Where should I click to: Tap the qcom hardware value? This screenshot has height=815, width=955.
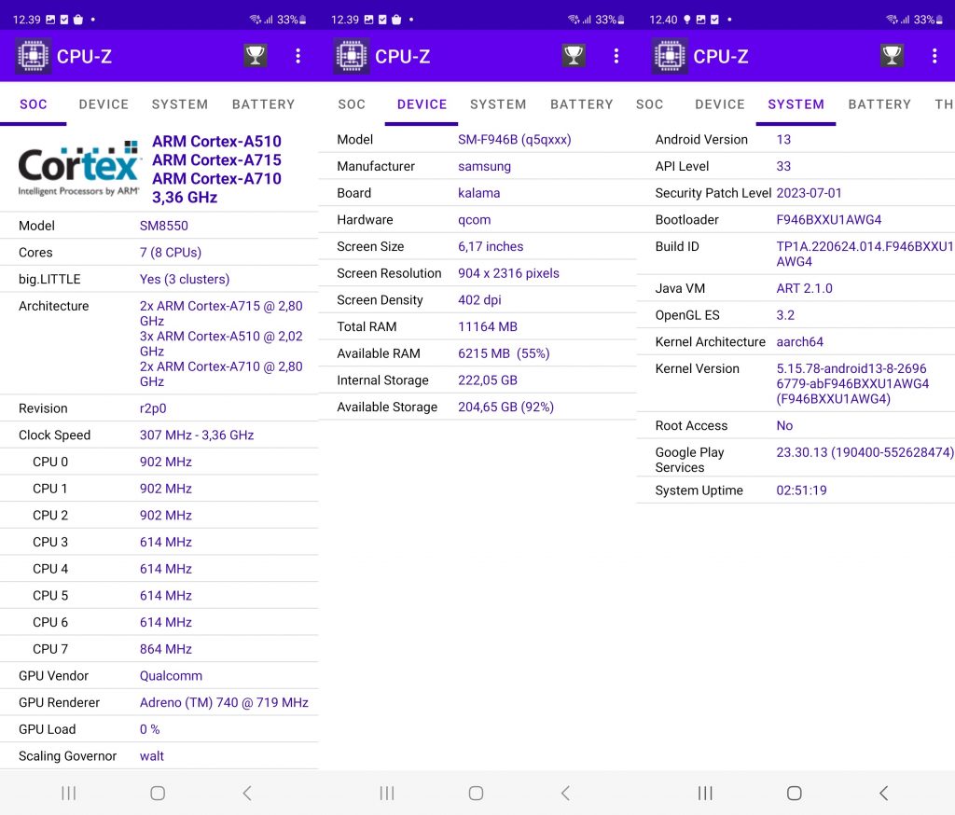tap(475, 220)
